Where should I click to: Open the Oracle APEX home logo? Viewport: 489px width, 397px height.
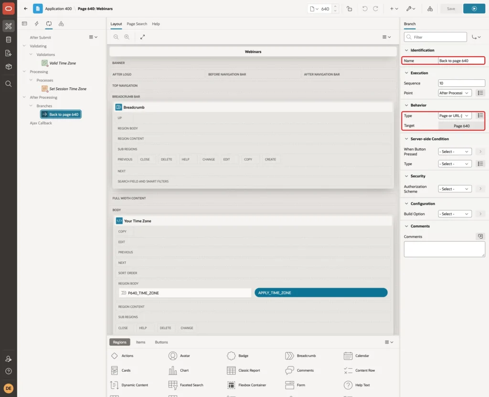(9, 9)
